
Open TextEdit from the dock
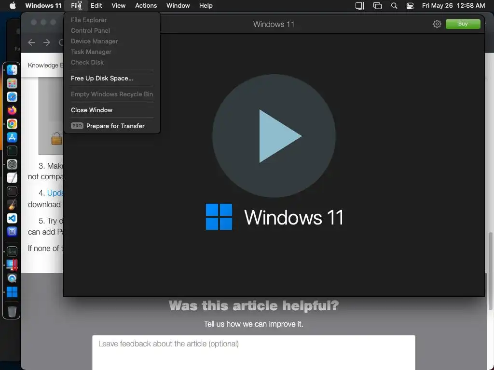[12, 178]
